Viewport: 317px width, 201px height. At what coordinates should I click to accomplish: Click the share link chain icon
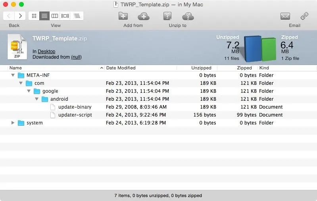304,16
